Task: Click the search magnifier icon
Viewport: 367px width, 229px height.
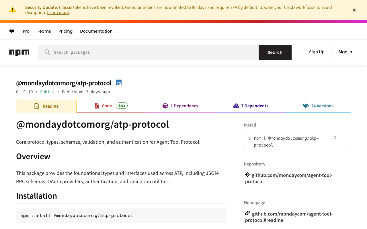Action: click(x=47, y=52)
